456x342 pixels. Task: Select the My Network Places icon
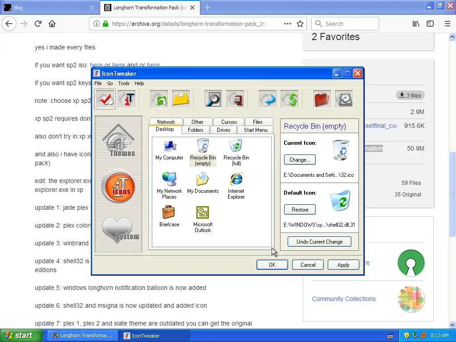click(x=169, y=186)
